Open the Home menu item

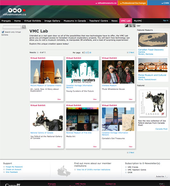point(17,21)
